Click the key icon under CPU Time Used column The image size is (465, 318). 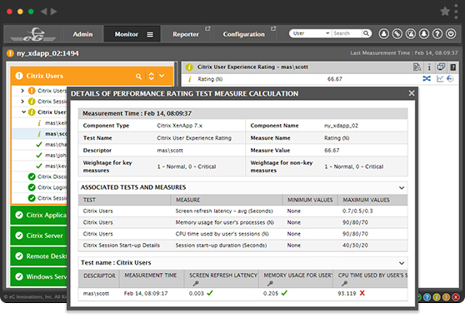pyautogui.click(x=344, y=283)
